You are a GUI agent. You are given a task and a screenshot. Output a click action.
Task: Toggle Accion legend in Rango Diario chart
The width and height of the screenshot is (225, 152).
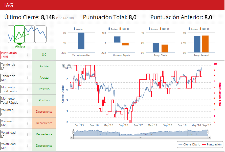[x=153, y=29]
